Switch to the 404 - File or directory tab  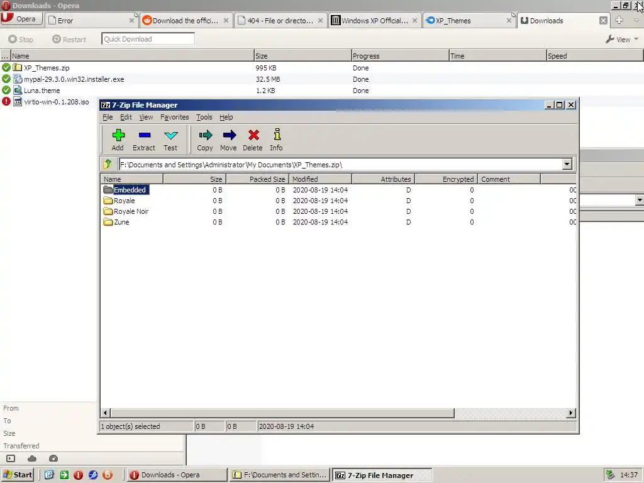[x=280, y=21]
